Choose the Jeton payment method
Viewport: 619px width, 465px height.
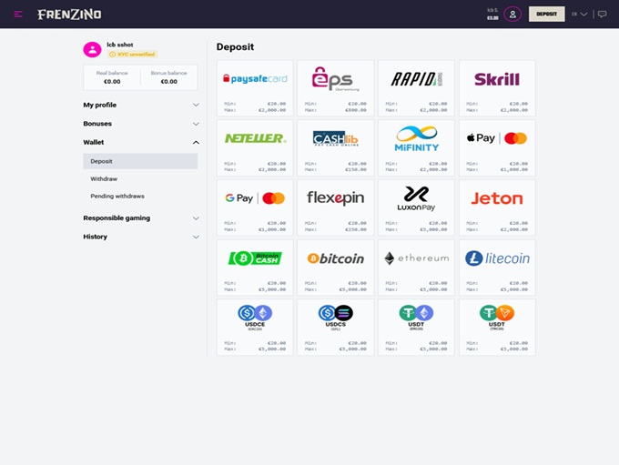coord(497,198)
